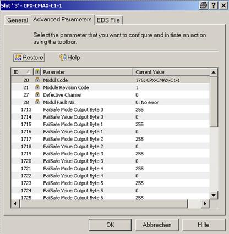
Task: Click the printer icon in title bar
Action: pos(204,5)
